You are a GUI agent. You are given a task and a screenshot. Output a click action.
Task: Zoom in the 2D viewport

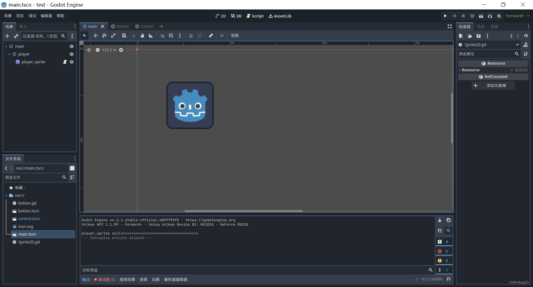pyautogui.click(x=121, y=50)
